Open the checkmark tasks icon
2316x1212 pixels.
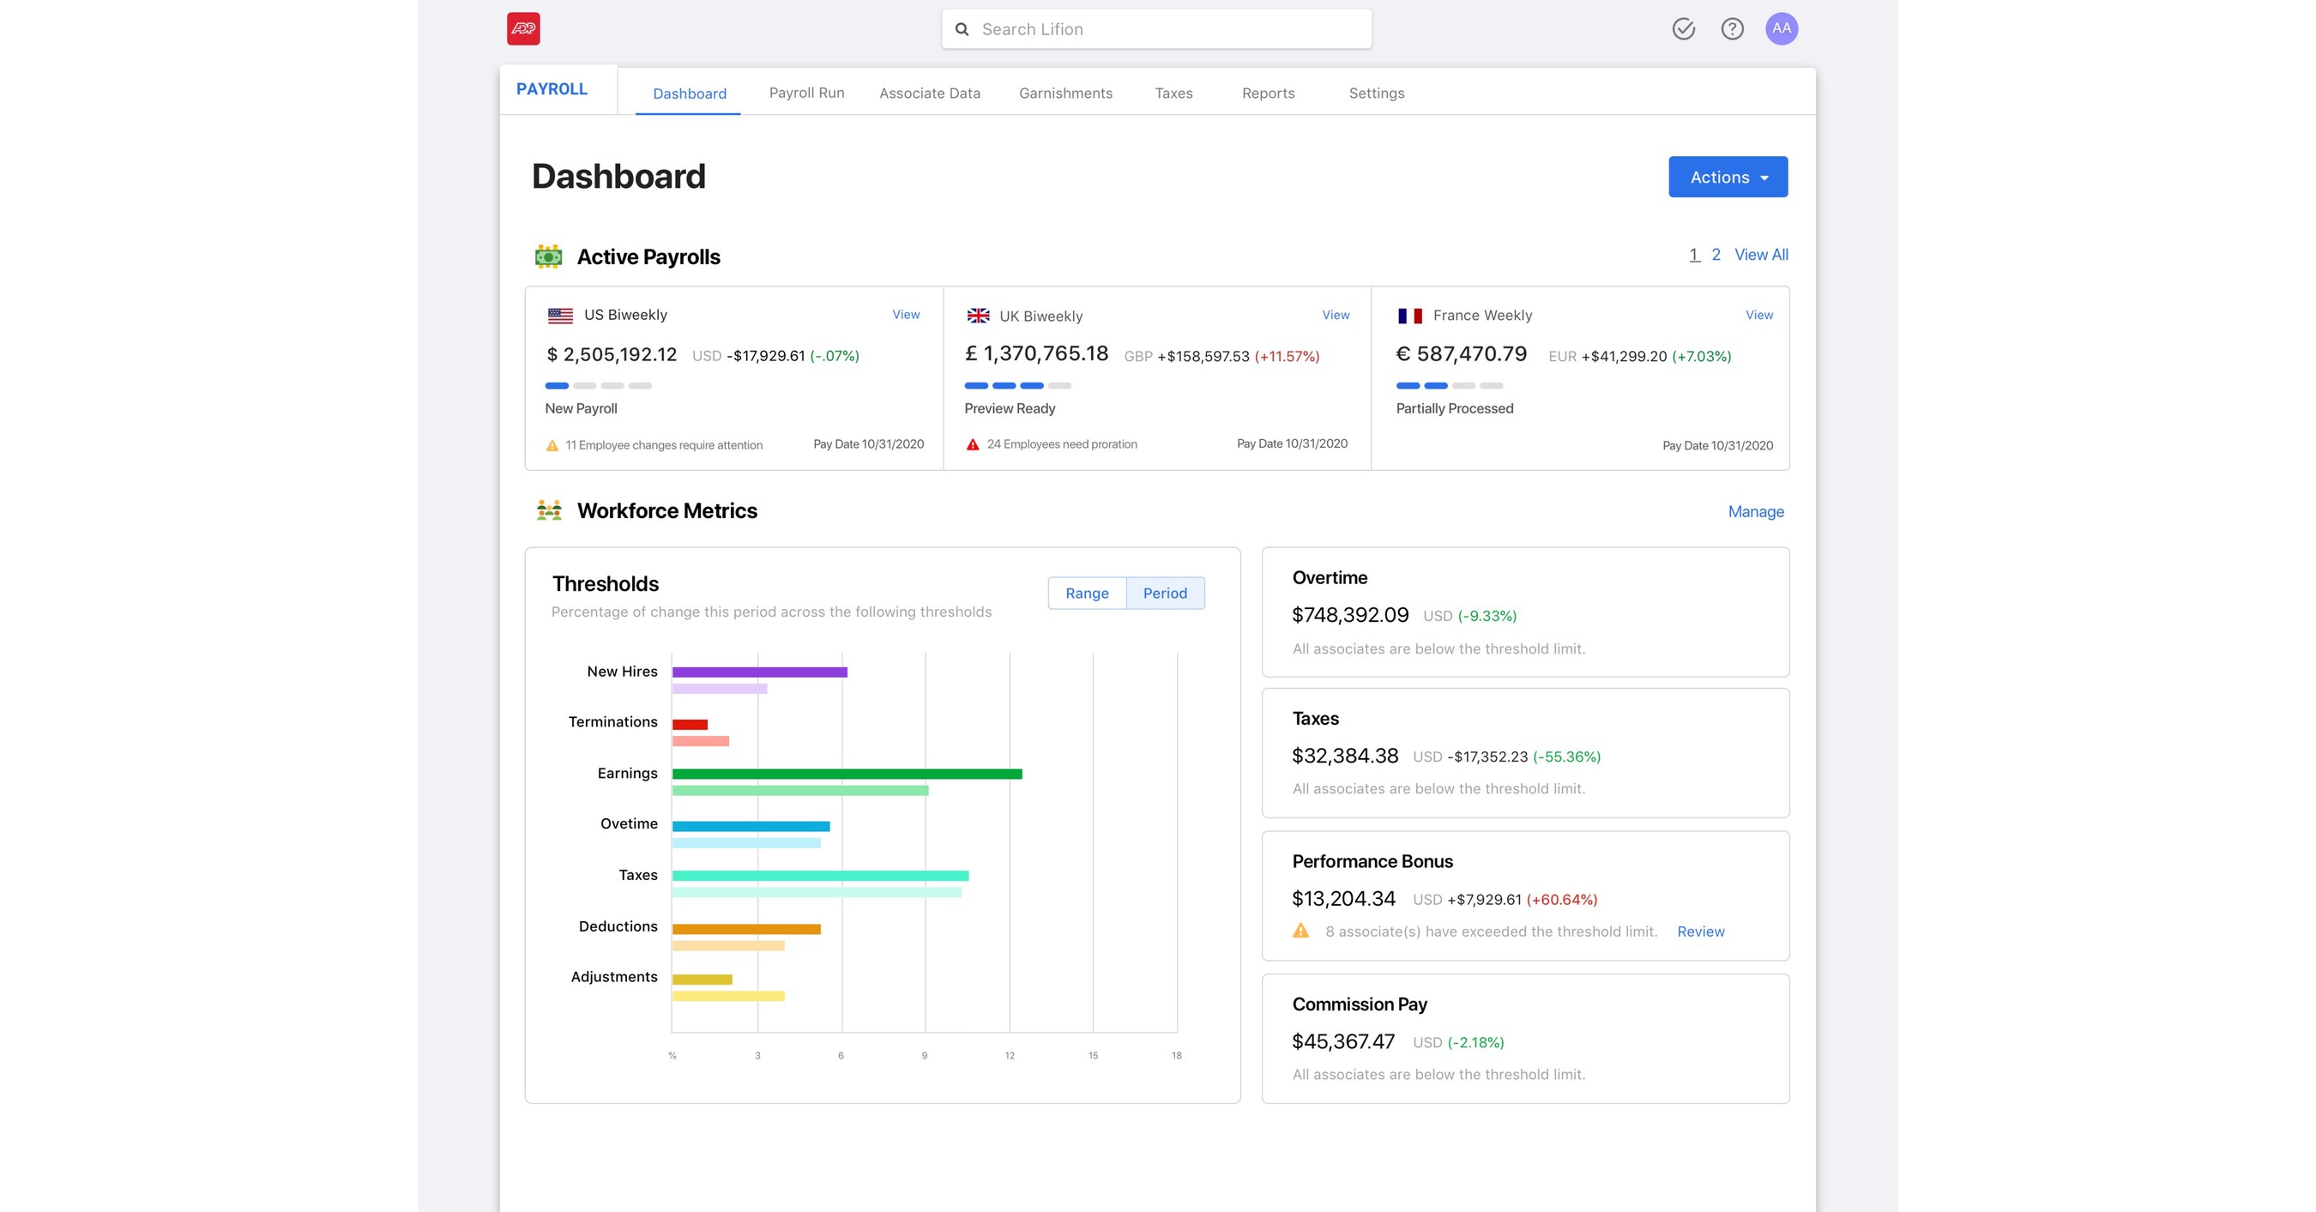point(1683,29)
